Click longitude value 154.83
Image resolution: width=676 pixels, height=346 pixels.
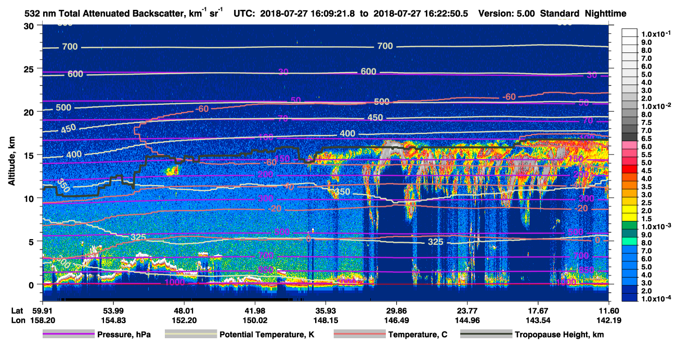pyautogui.click(x=113, y=320)
